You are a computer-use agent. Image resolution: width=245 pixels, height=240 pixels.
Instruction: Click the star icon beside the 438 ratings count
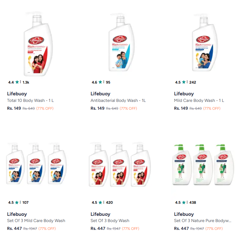(184, 202)
